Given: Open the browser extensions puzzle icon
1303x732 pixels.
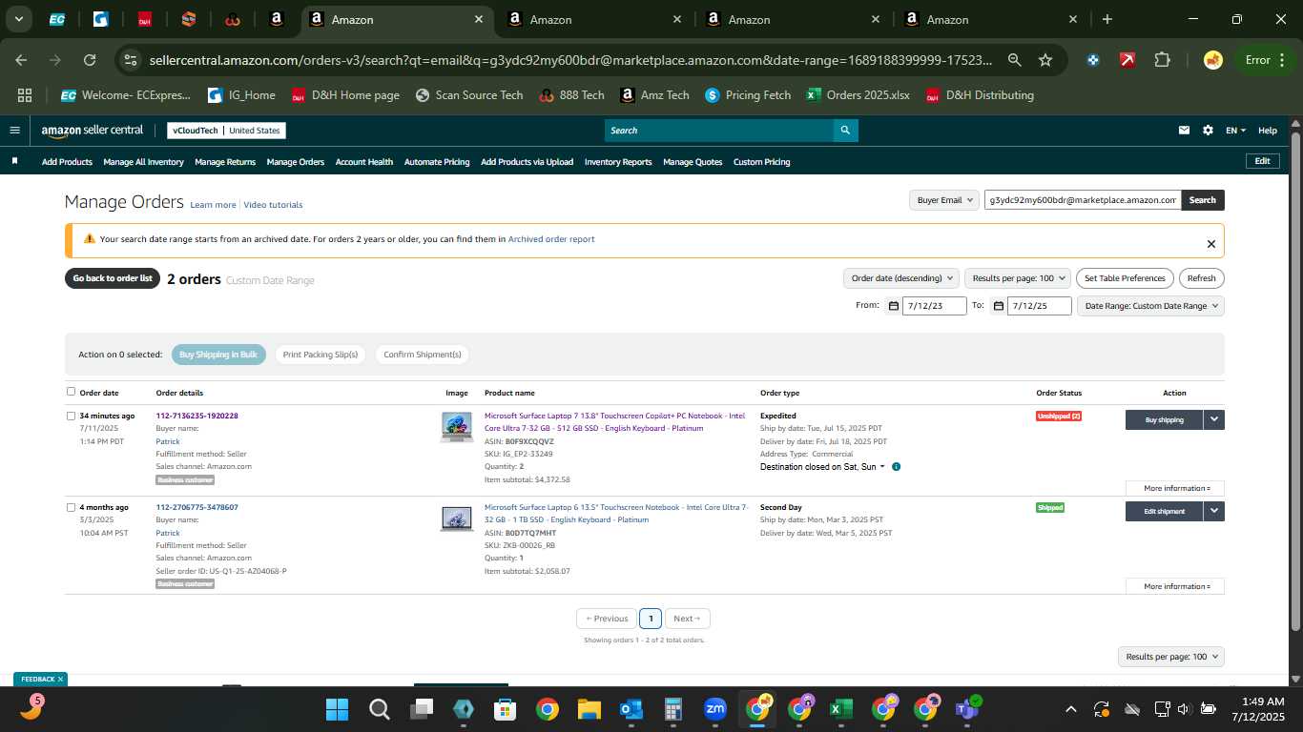Looking at the screenshot, I should pyautogui.click(x=1162, y=60).
